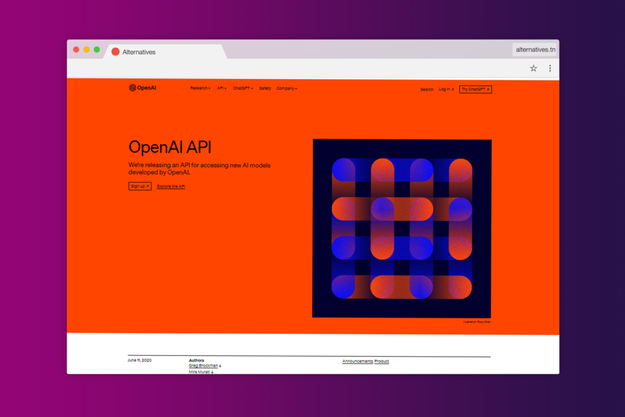Expand the Company nav dropdown
625x417 pixels.
(287, 89)
